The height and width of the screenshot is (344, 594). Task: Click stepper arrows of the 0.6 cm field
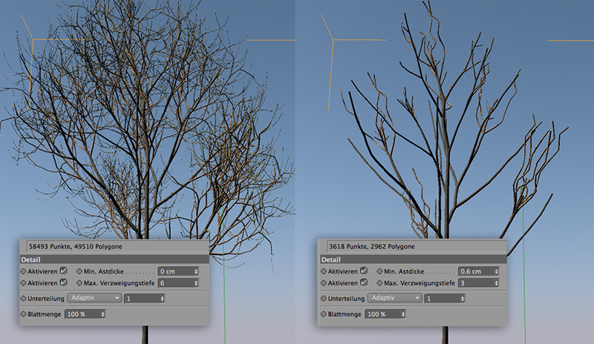click(496, 271)
